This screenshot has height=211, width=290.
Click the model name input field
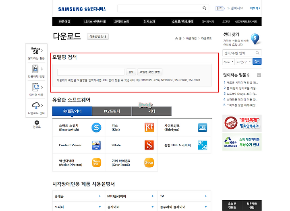pos(91,72)
